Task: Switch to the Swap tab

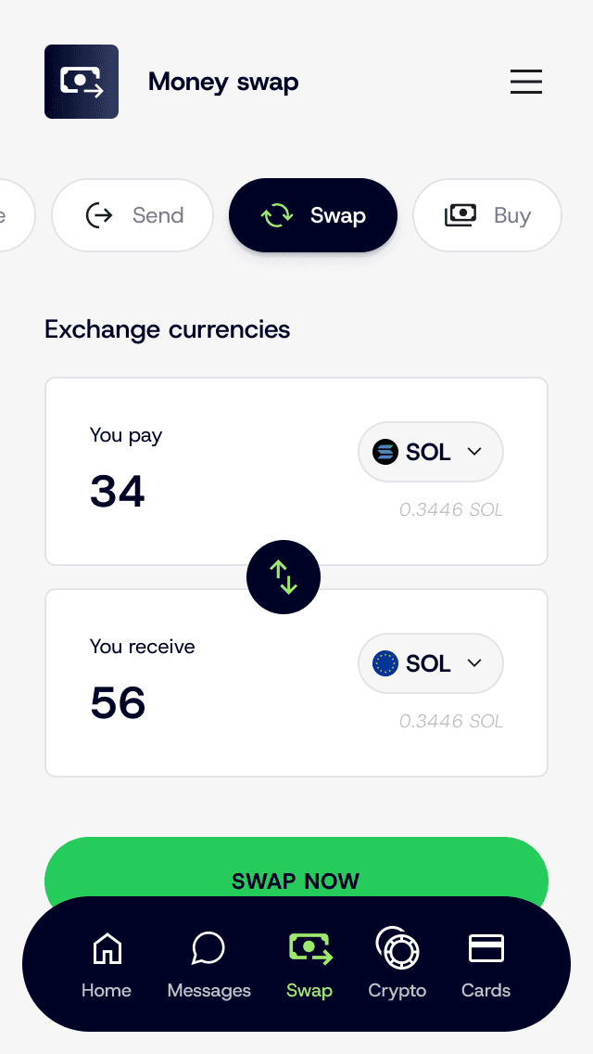Action: (x=312, y=214)
